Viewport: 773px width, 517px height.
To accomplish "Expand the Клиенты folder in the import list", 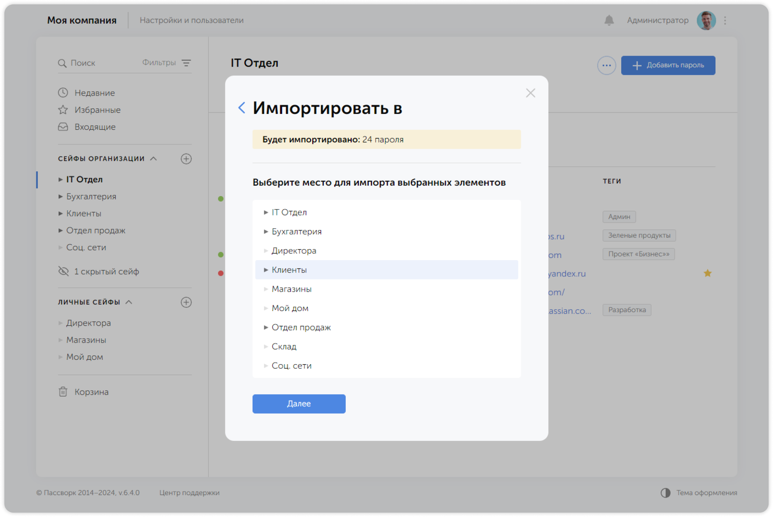I will 266,270.
